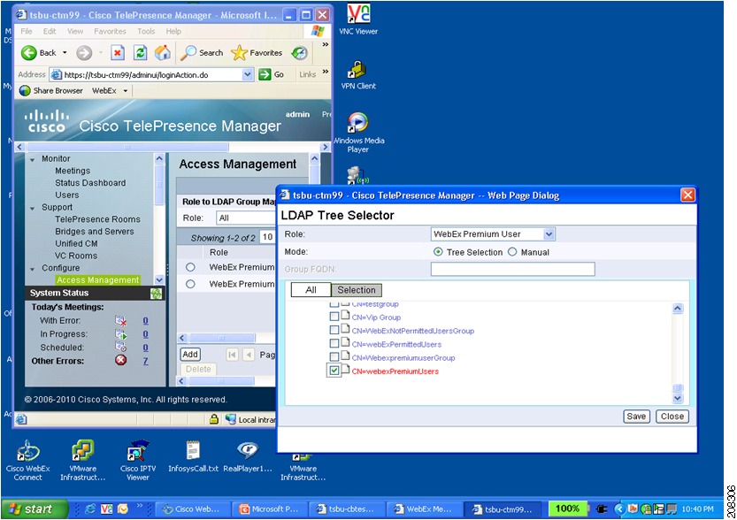Image resolution: width=737 pixels, height=520 pixels.
Task: Open VMware Infrastructure shortcut beside Cisco WebEx Connect
Action: (x=83, y=461)
